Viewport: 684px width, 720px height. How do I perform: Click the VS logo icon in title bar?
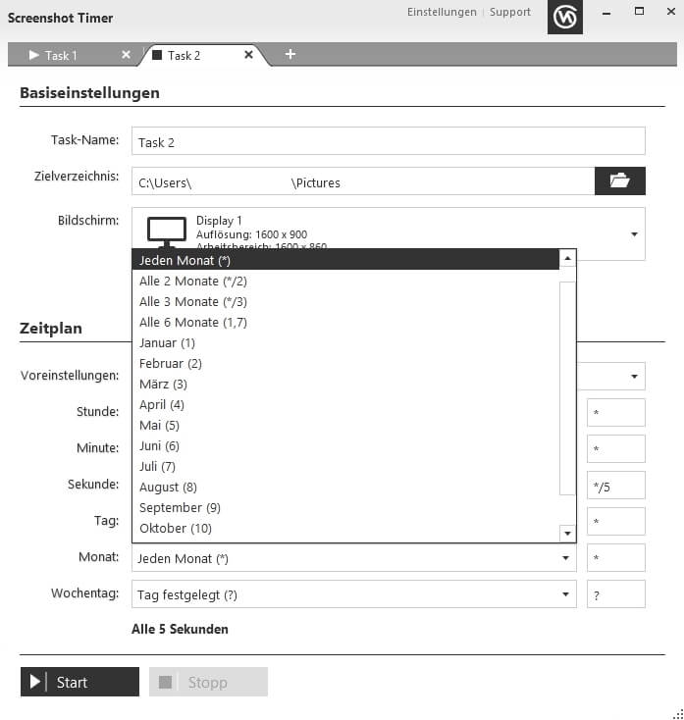(564, 18)
